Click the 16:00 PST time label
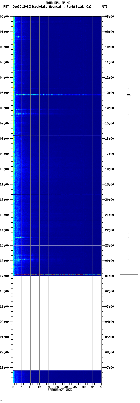The width and height of the screenshot is (140, 403). point(4,261)
